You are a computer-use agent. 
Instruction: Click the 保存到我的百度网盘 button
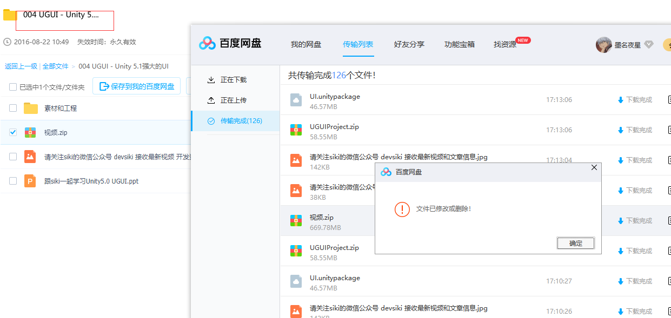(136, 86)
